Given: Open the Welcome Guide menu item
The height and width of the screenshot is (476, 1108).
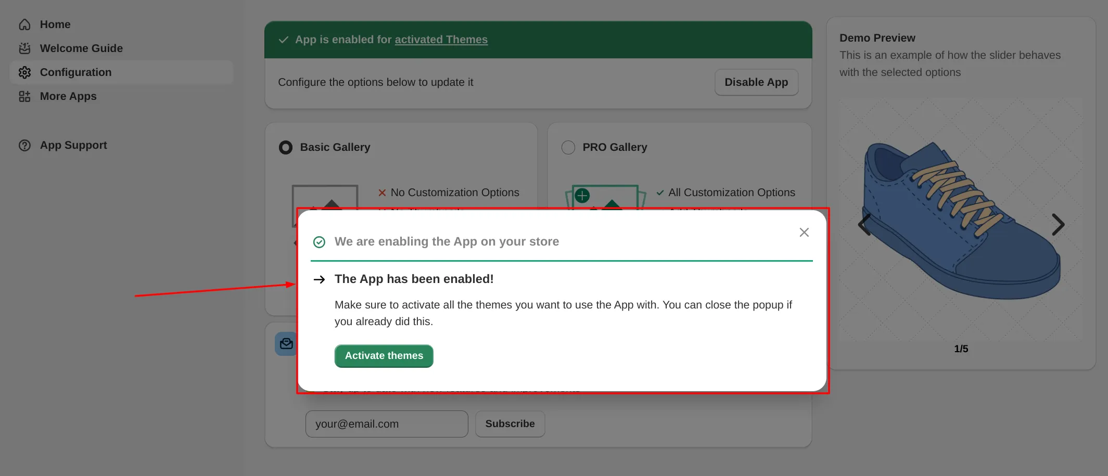Looking at the screenshot, I should point(81,48).
